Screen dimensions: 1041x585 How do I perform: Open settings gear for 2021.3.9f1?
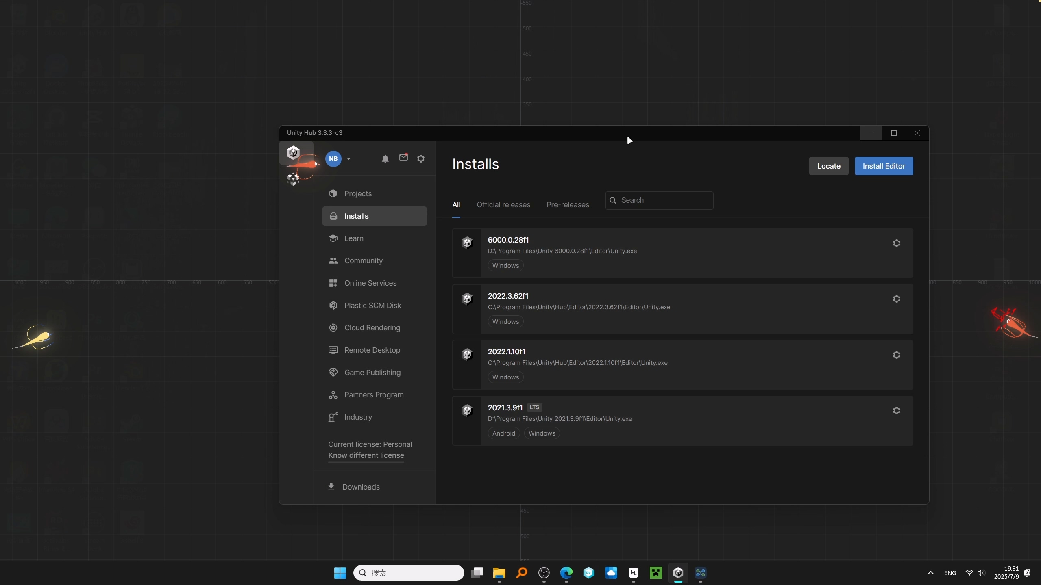pyautogui.click(x=896, y=411)
